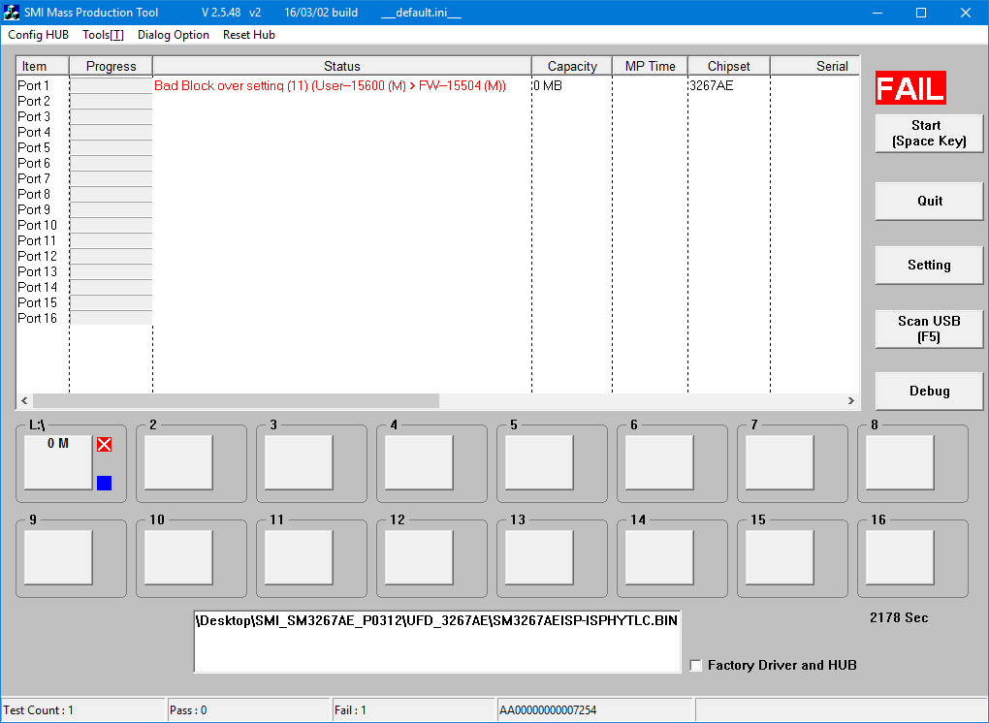This screenshot has height=723, width=989.
Task: Click the '3267AE' chipset cell
Action: coord(712,85)
